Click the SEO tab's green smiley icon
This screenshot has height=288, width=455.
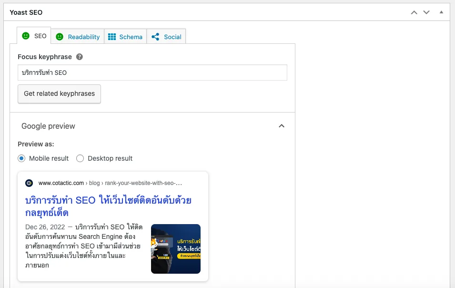(x=26, y=36)
